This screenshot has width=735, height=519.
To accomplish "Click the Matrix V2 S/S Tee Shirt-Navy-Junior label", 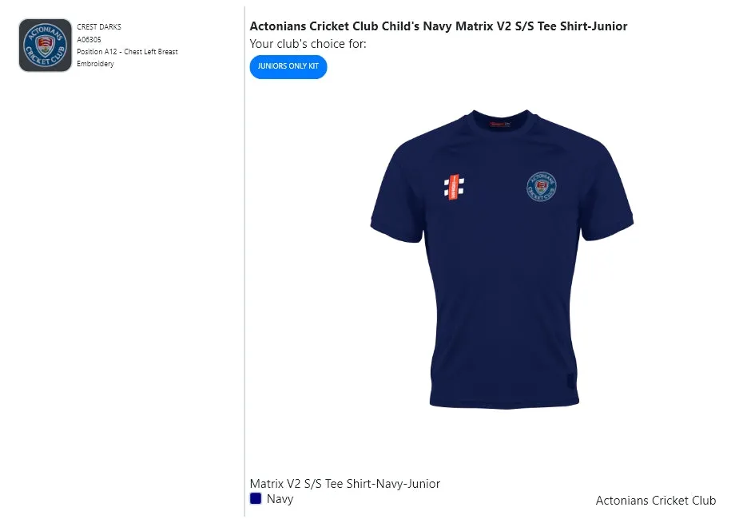I will [x=345, y=483].
